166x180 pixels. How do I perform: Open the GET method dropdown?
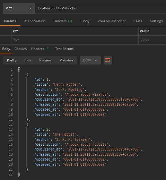pos(19,8)
